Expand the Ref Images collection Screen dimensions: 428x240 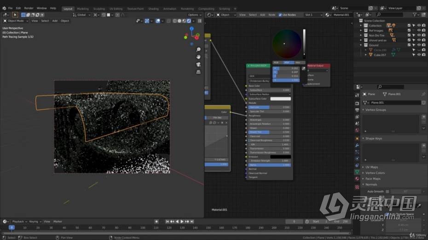click(x=361, y=30)
